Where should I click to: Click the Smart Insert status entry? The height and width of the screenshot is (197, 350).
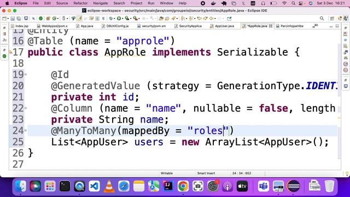coord(206,173)
